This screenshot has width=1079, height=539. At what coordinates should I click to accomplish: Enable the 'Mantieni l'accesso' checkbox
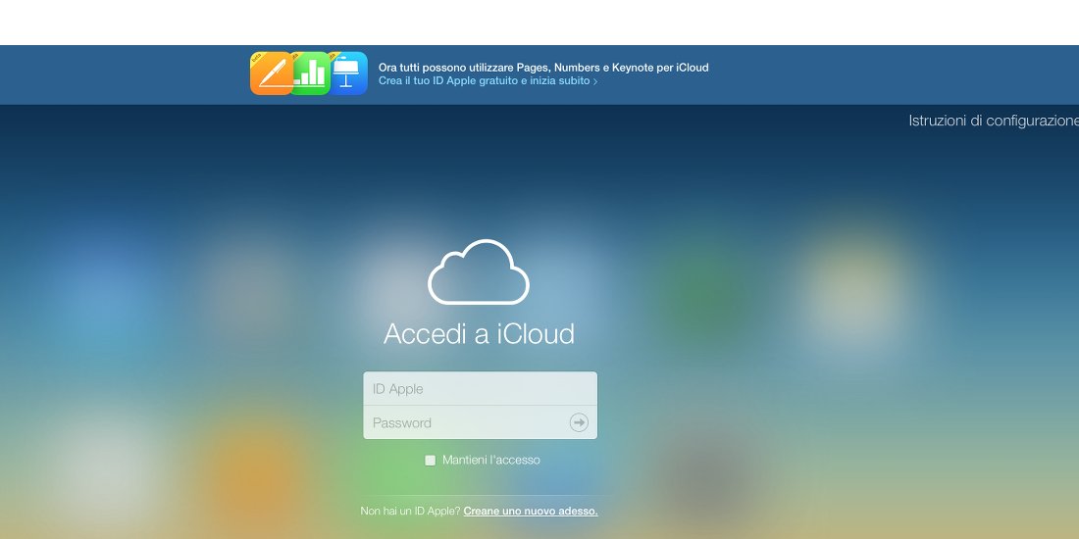point(430,461)
